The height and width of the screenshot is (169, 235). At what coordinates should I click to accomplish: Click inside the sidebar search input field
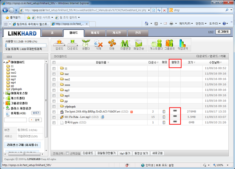15,120
